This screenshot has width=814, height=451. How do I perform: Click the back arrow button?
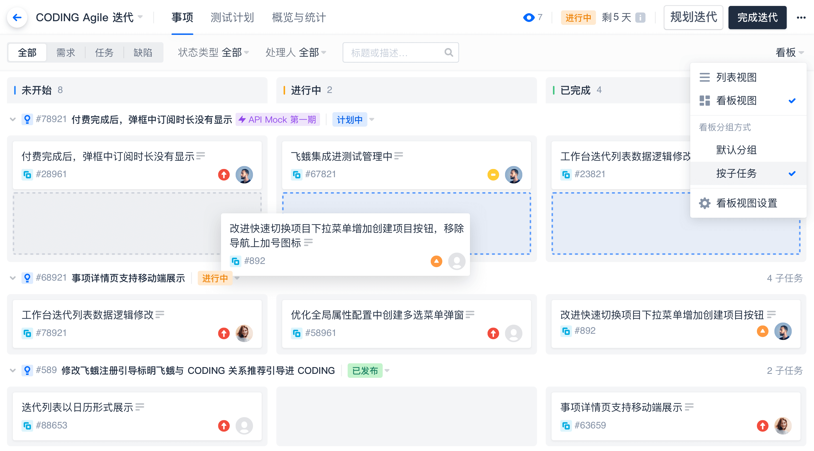[17, 17]
